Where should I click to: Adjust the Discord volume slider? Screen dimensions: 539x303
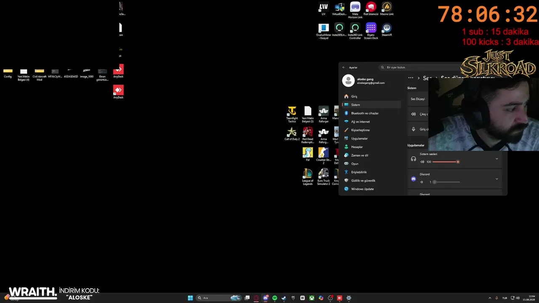coord(446,182)
